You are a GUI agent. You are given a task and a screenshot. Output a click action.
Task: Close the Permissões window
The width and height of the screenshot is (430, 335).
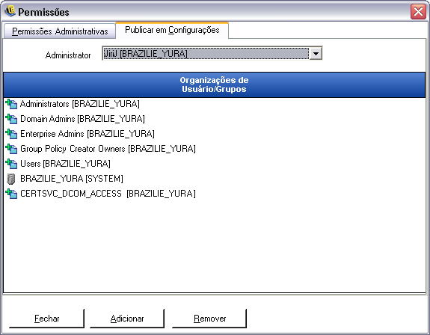tap(418, 11)
